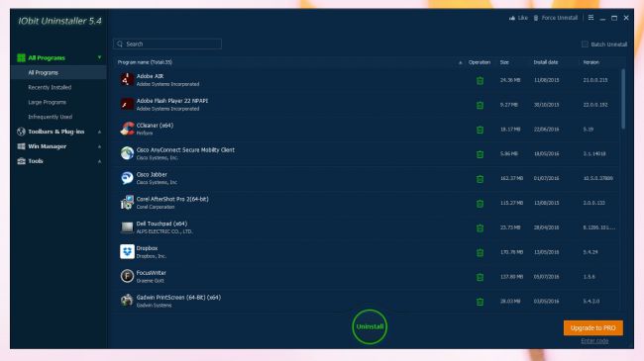644x361 pixels.
Task: Select the Cisco Jabber program icon
Action: (127, 178)
